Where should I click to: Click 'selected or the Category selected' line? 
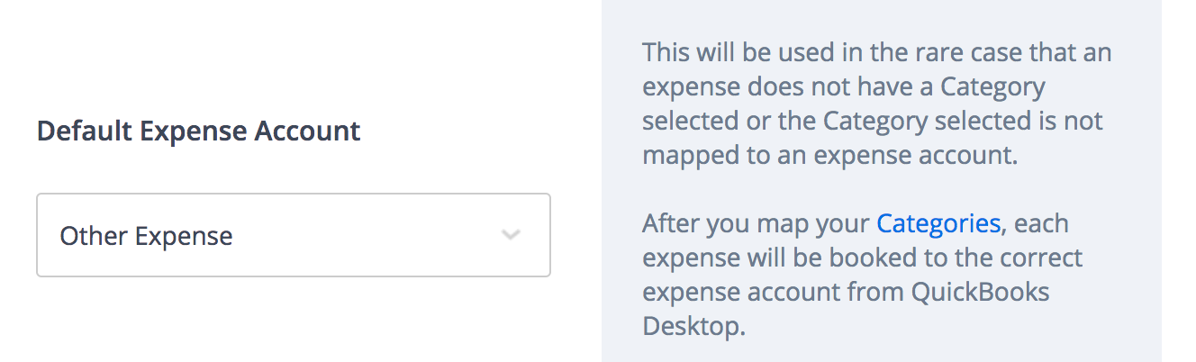click(x=872, y=121)
